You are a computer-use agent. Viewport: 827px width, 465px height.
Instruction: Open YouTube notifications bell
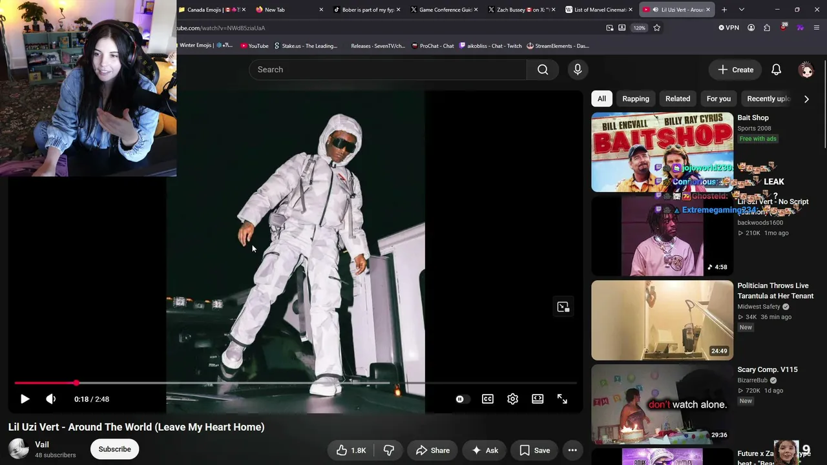tap(776, 70)
